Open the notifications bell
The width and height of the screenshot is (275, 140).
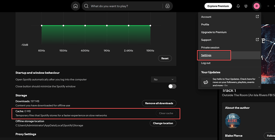[238, 6]
